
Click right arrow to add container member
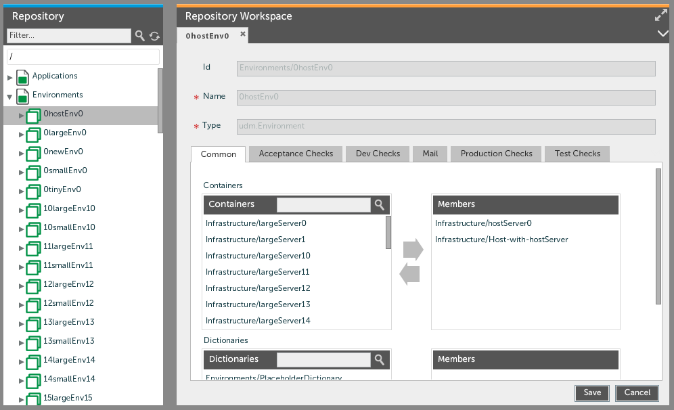pos(413,250)
